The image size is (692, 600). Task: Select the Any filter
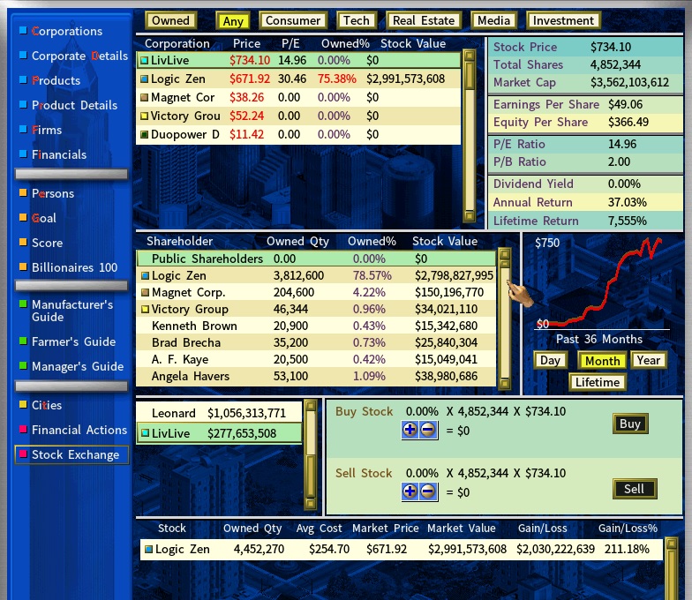233,21
